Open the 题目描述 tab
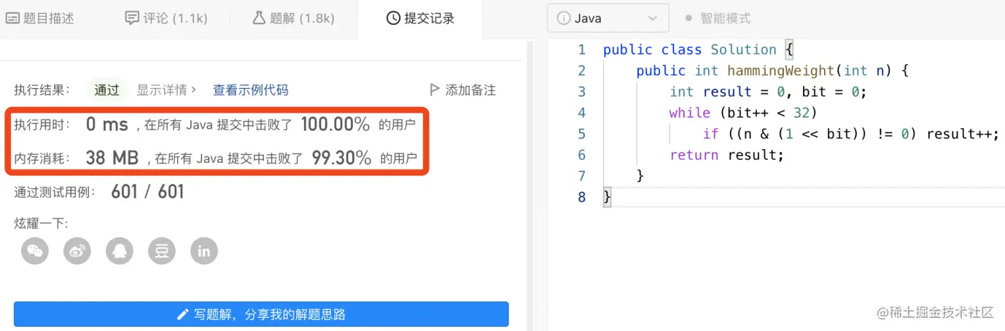Image resolution: width=1005 pixels, height=331 pixels. click(x=40, y=18)
